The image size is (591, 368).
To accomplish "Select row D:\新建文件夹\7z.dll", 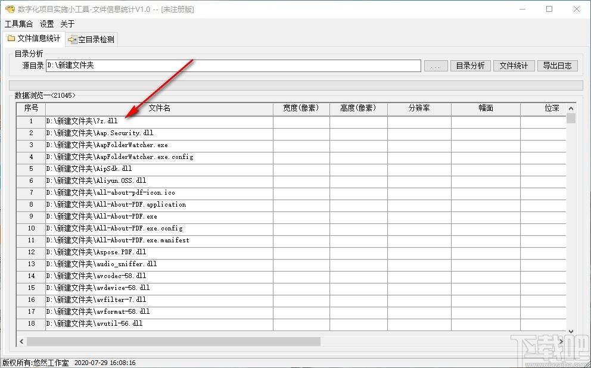I will (291, 121).
